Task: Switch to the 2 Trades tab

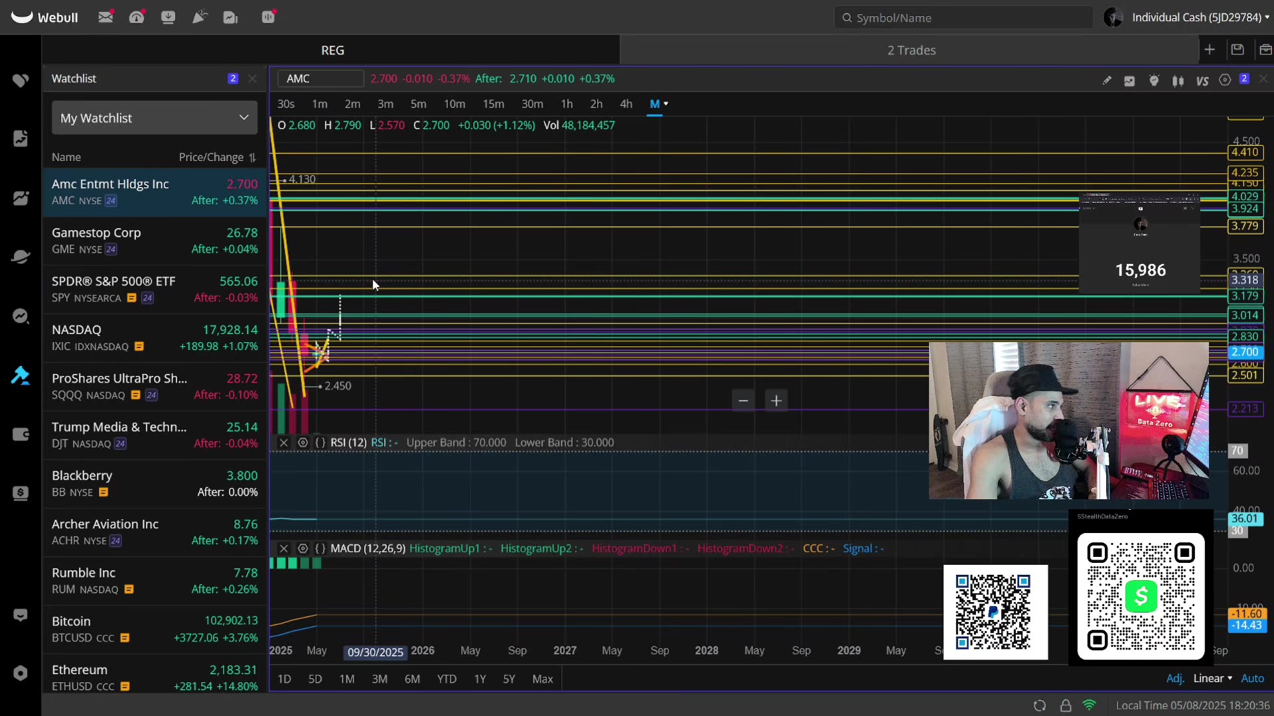Action: 911,50
